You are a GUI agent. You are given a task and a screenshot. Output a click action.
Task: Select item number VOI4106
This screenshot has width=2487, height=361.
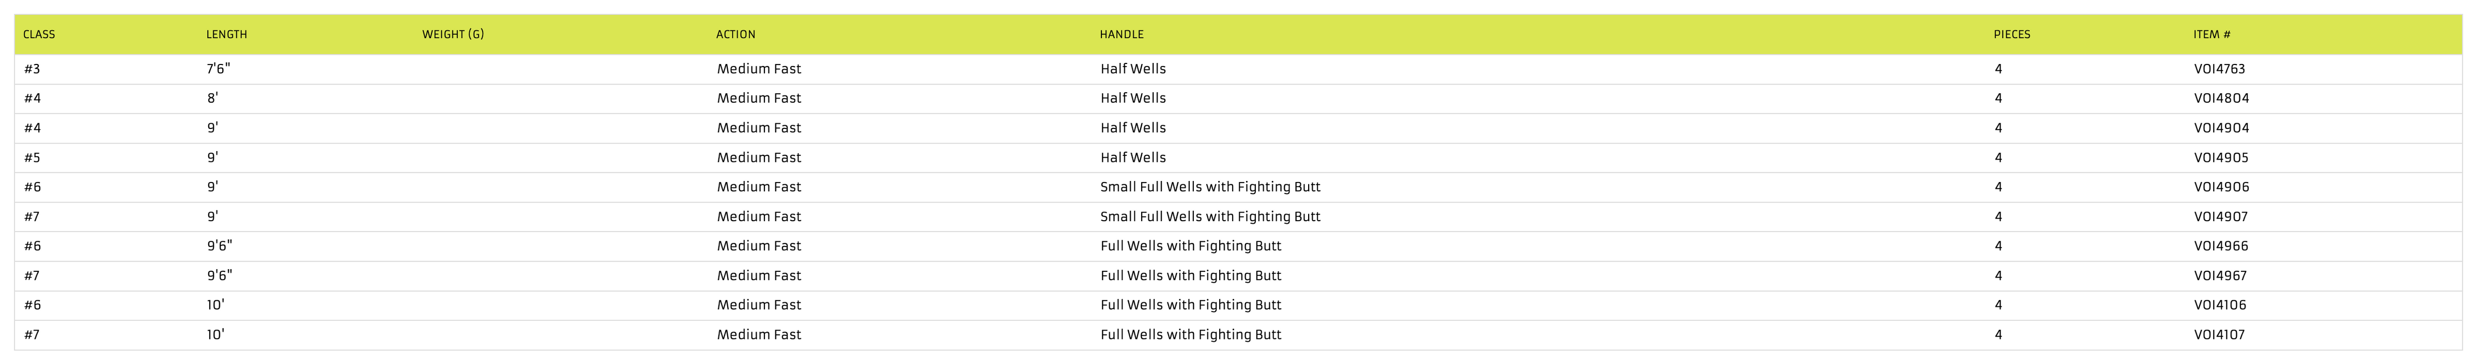2220,305
